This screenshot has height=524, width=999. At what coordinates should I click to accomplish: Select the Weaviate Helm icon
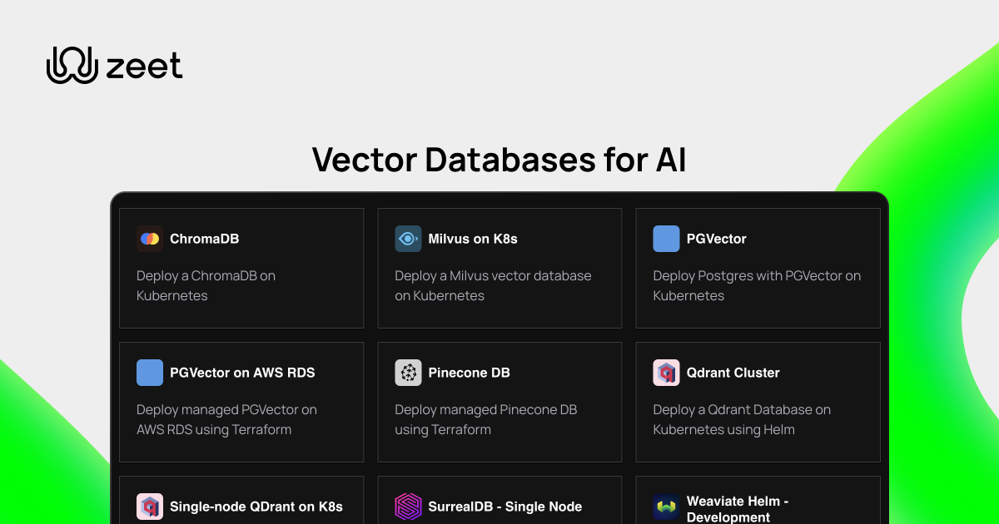[666, 507]
